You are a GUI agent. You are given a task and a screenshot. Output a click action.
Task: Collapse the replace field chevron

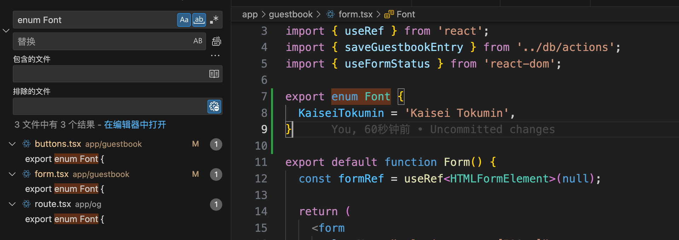[x=6, y=31]
